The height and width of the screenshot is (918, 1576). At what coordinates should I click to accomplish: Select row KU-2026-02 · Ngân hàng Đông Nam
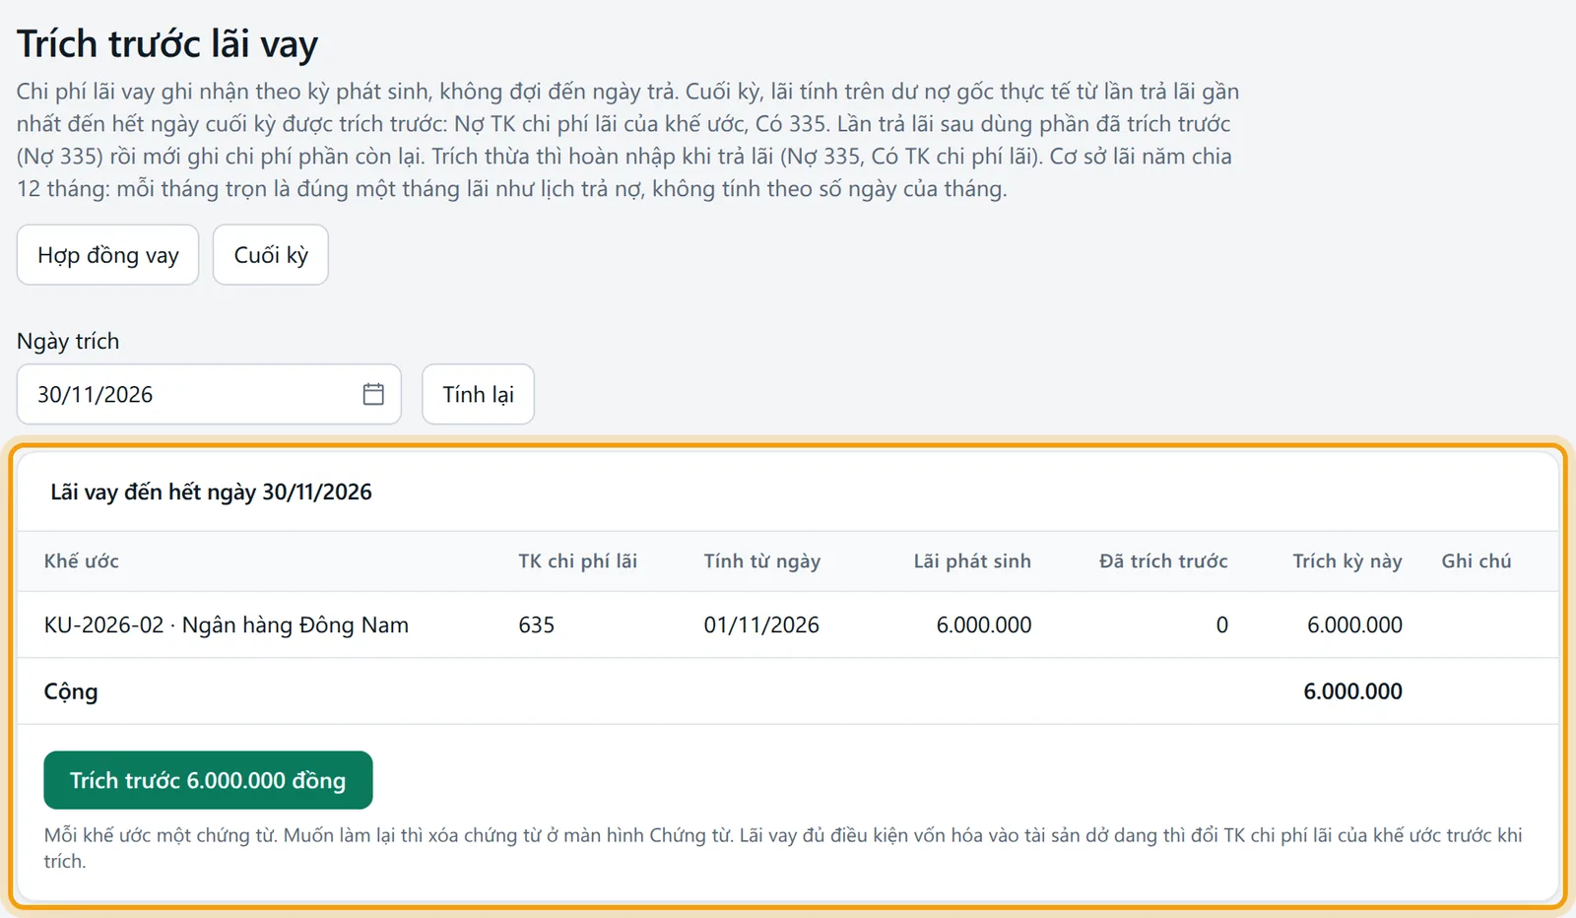788,624
